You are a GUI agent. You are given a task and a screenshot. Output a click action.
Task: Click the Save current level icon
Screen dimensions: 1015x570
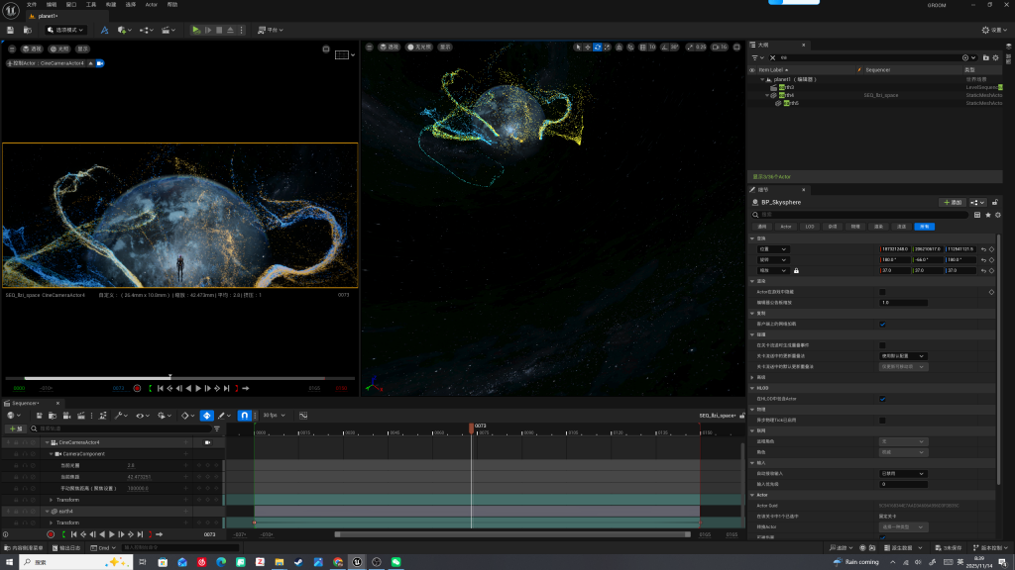pos(11,30)
